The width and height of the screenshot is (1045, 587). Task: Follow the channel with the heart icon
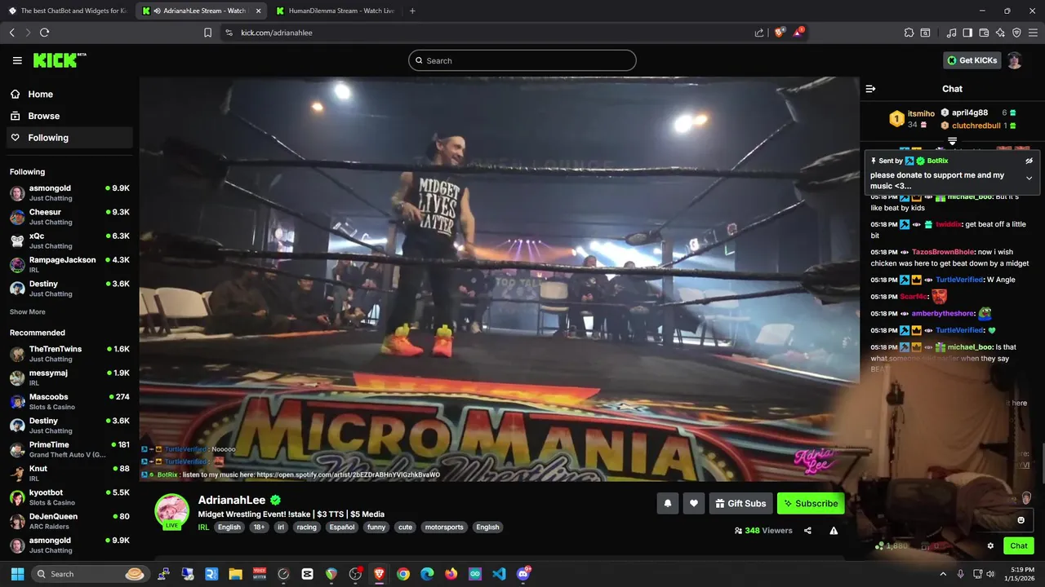pyautogui.click(x=694, y=503)
